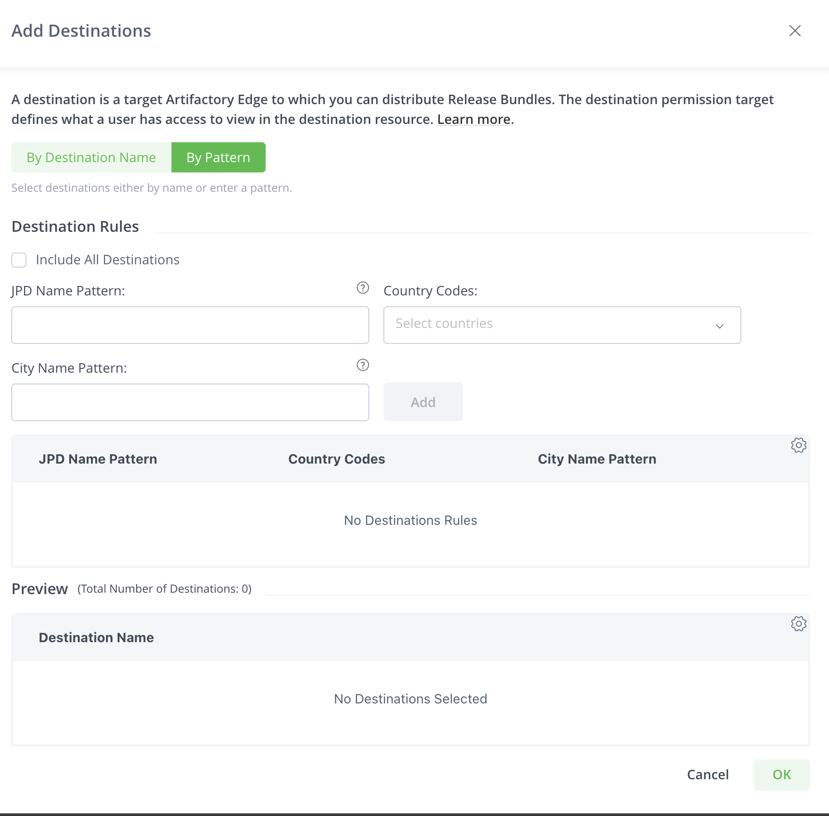Click the JPD Name Pattern input field
Screen dimensions: 829x816
[x=190, y=325]
